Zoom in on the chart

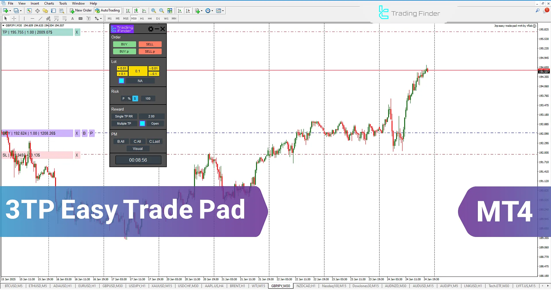[154, 11]
